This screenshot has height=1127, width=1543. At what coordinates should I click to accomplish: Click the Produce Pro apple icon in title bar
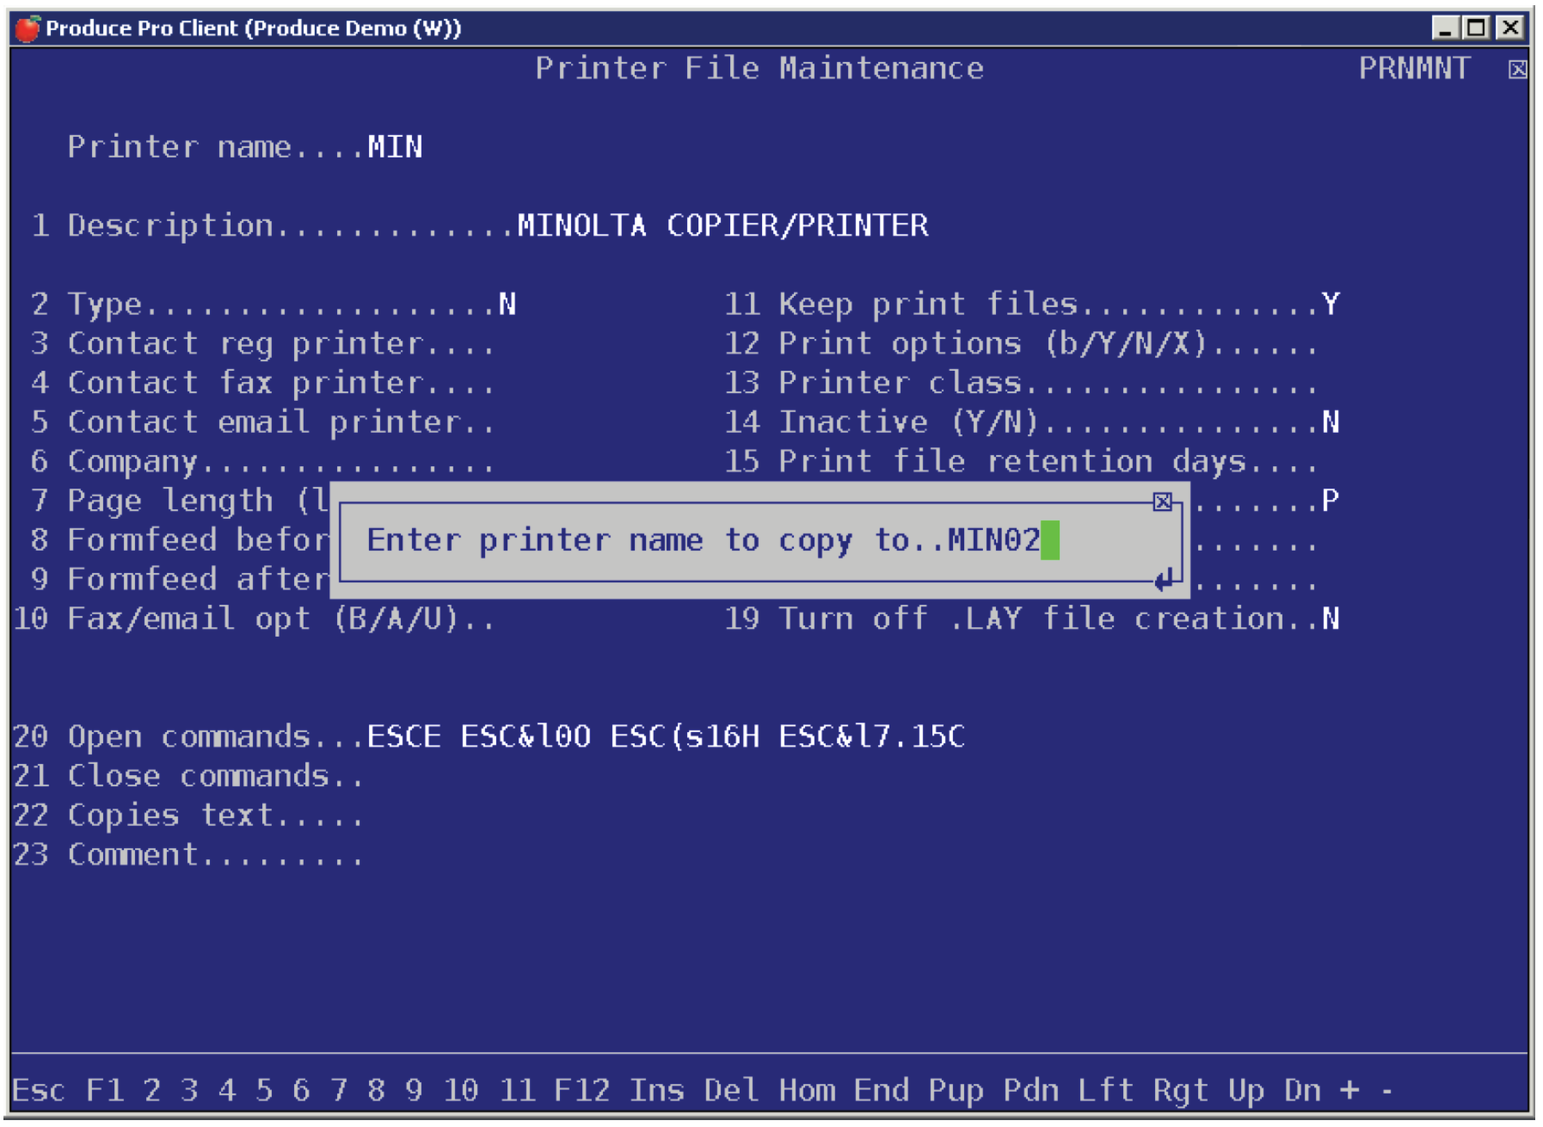27,28
